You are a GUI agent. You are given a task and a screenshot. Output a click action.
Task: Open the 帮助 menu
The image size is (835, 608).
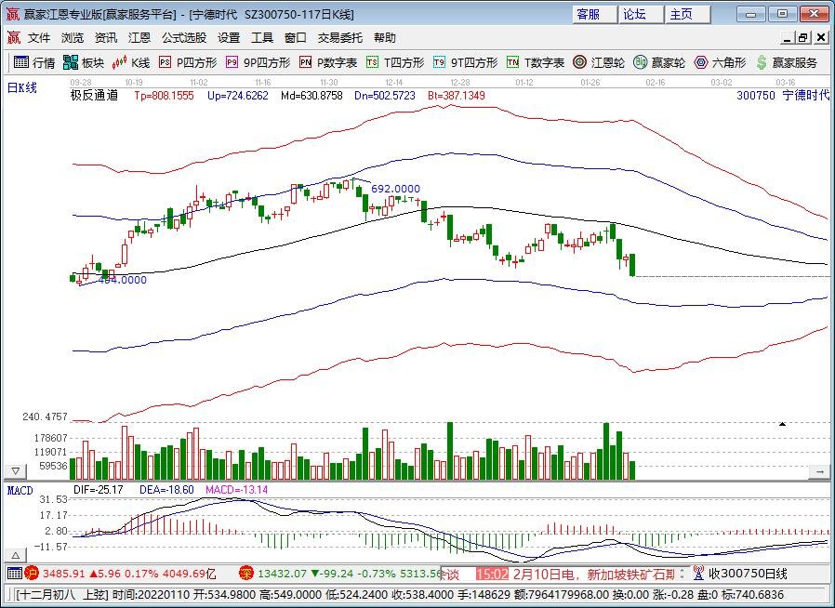384,38
